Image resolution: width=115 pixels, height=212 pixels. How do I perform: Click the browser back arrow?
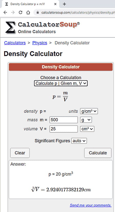pos(5,13)
